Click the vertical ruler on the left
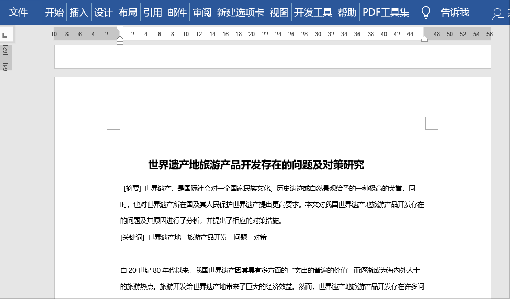Viewport: 510px width, 299px height. click(x=5, y=58)
